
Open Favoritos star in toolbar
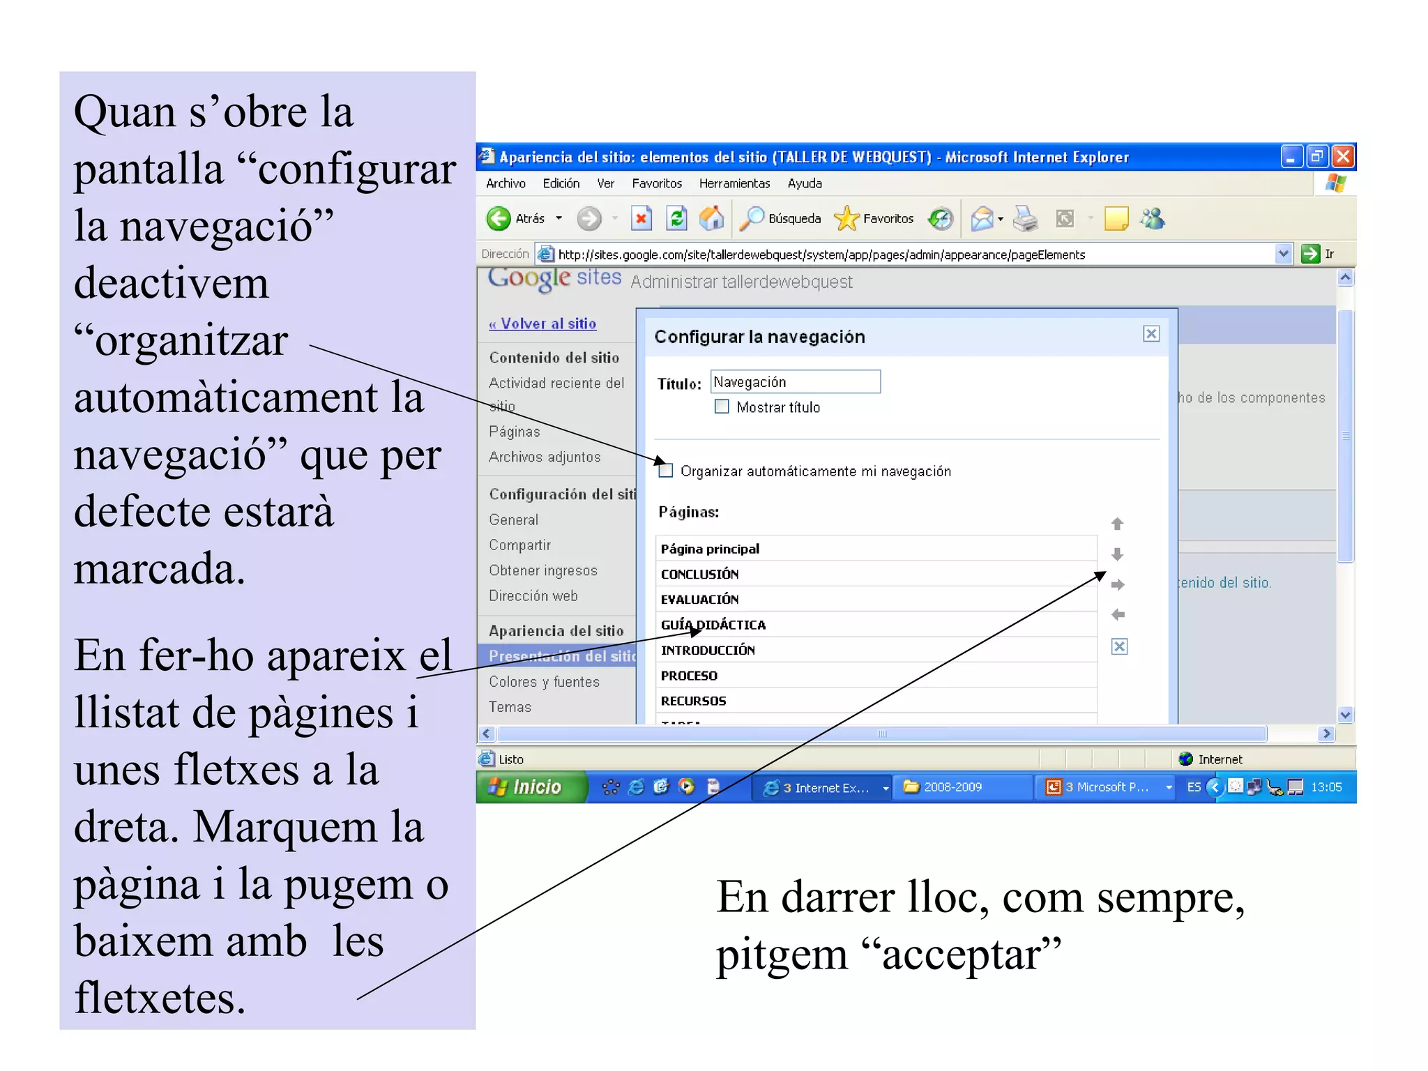[x=846, y=219]
